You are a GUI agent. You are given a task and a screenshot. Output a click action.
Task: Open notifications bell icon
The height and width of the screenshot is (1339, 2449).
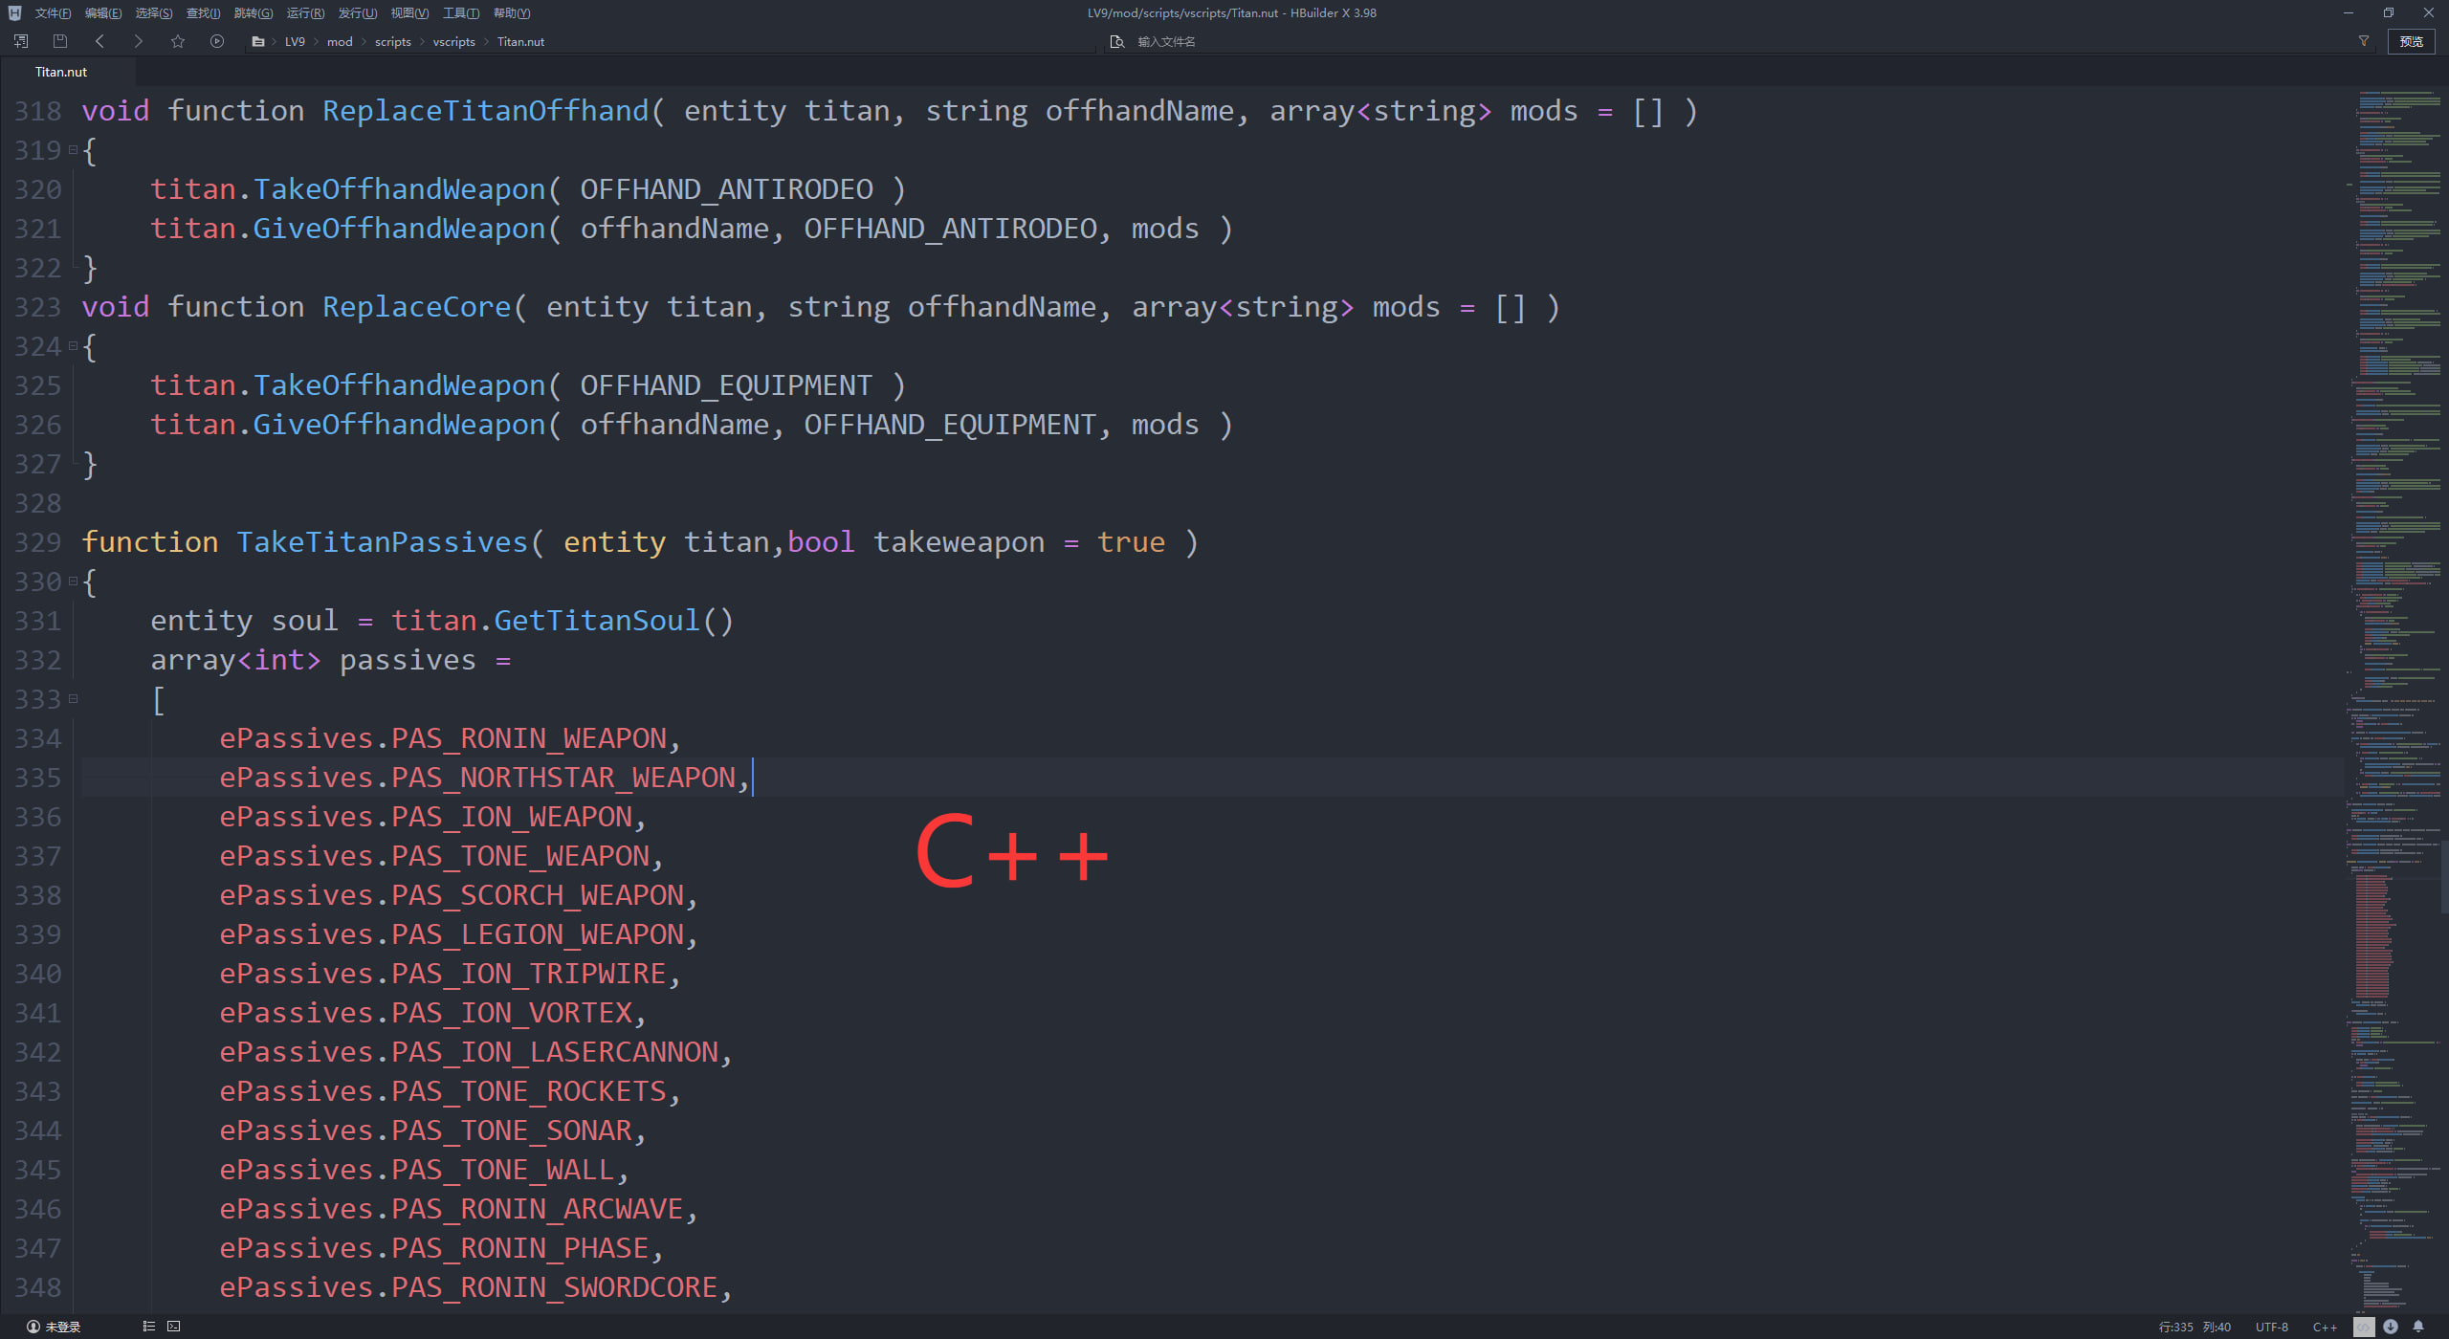[2418, 1327]
